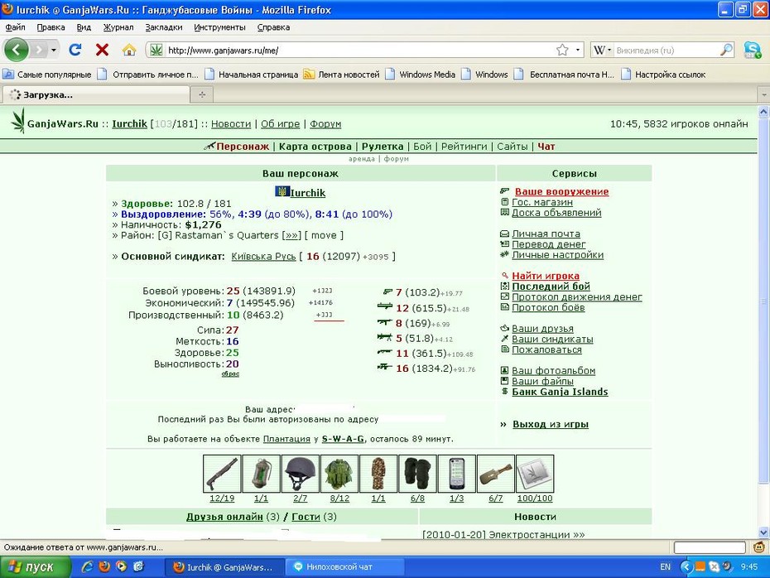
Task: Click the green tactical vest item
Action: 339,474
